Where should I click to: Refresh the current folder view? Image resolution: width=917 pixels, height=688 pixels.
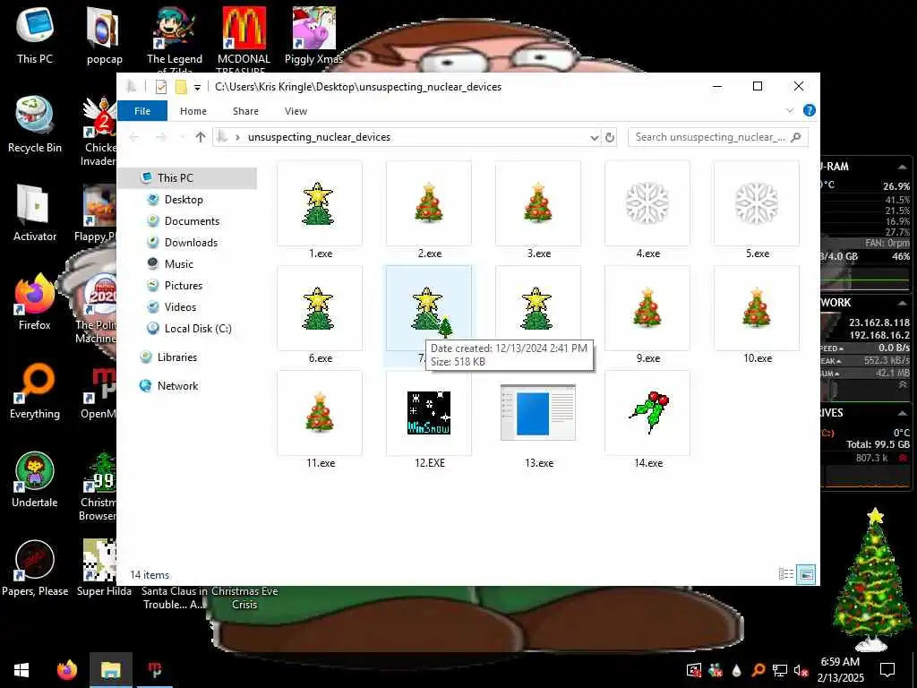pos(609,137)
